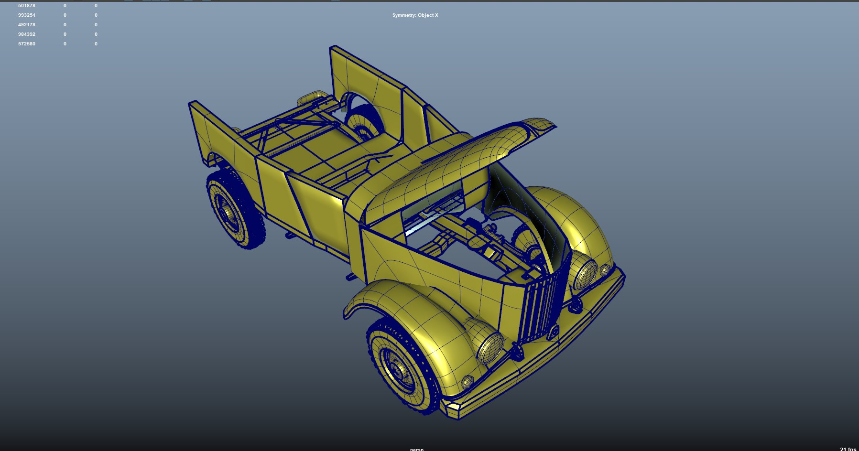Select the small signal light on the near fender

tap(467, 382)
